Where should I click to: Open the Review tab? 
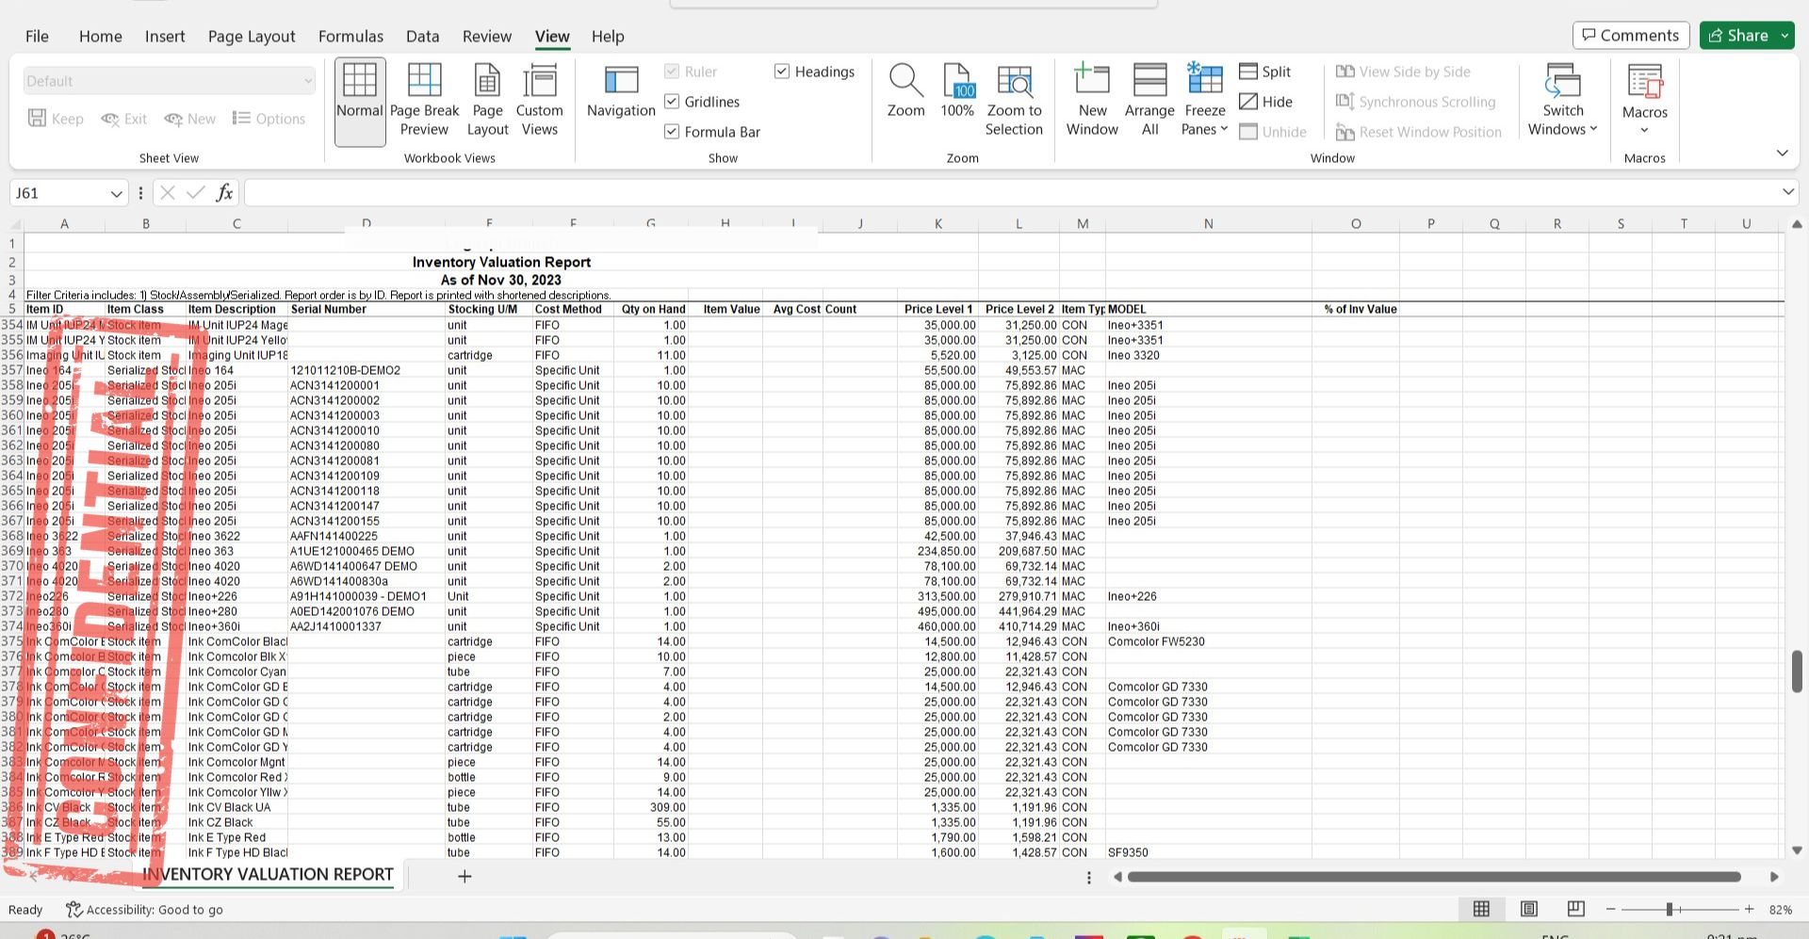pos(487,36)
